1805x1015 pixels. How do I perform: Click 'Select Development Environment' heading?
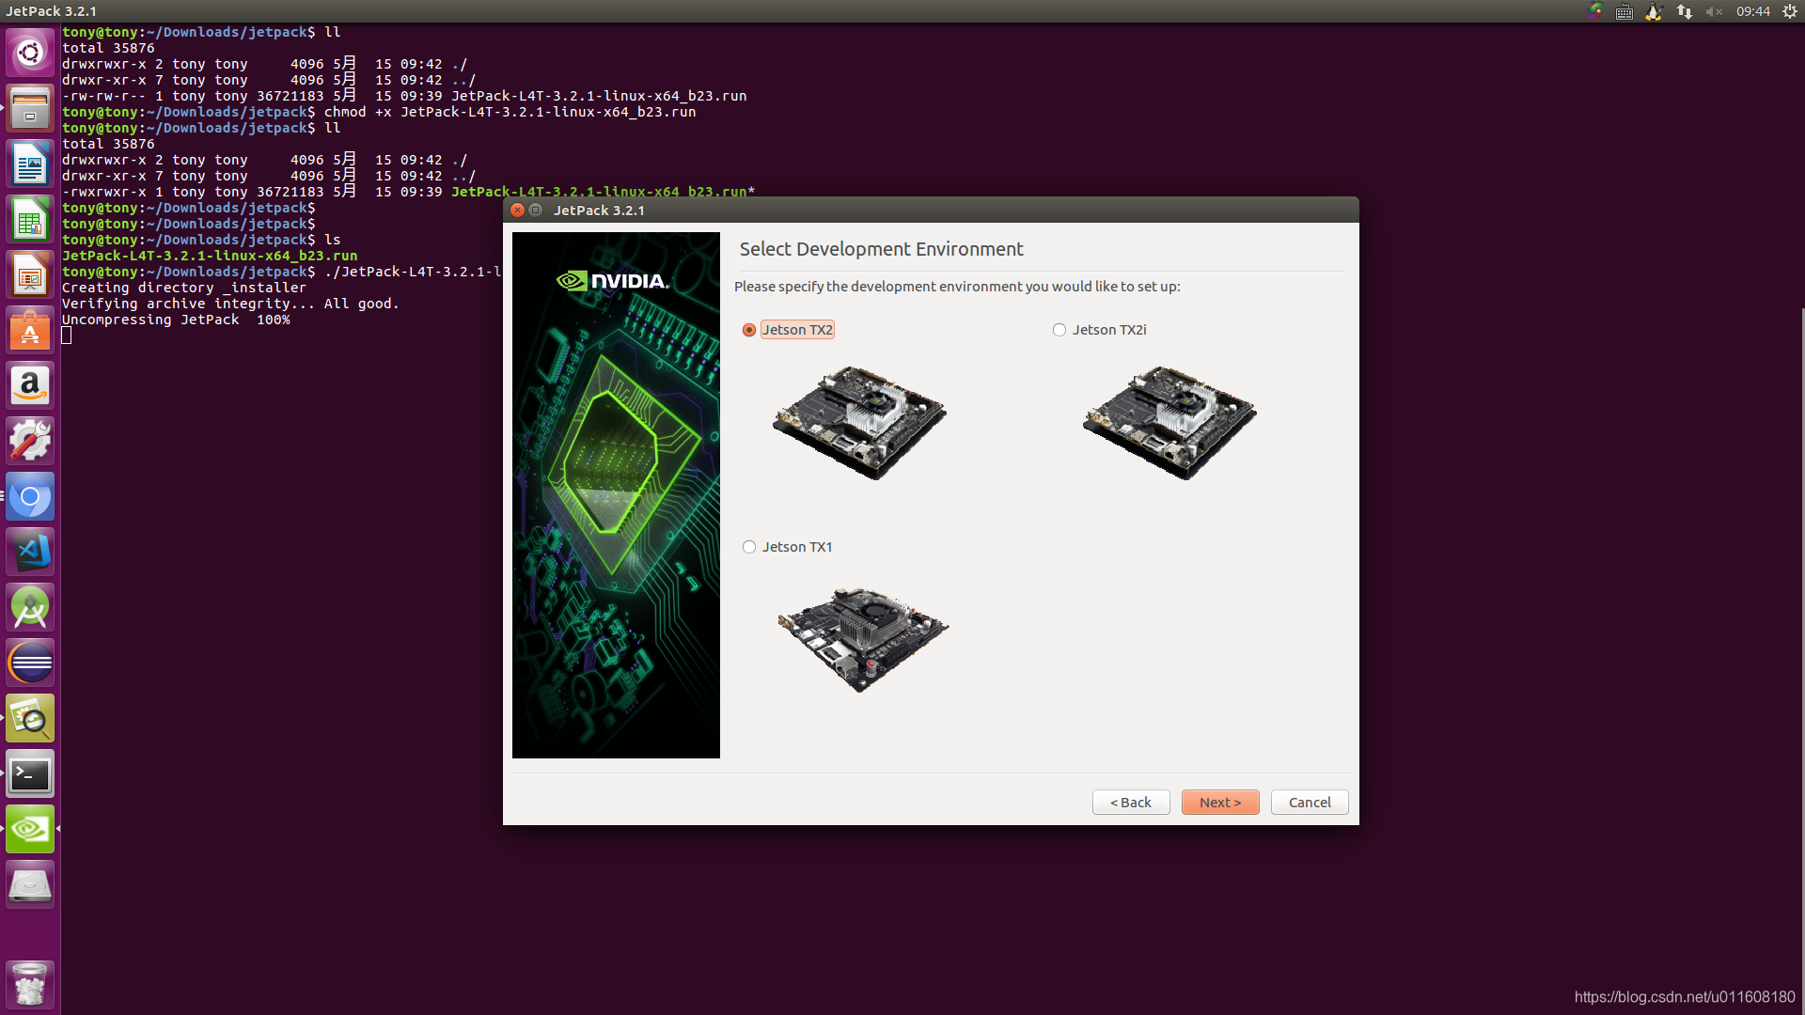(881, 249)
